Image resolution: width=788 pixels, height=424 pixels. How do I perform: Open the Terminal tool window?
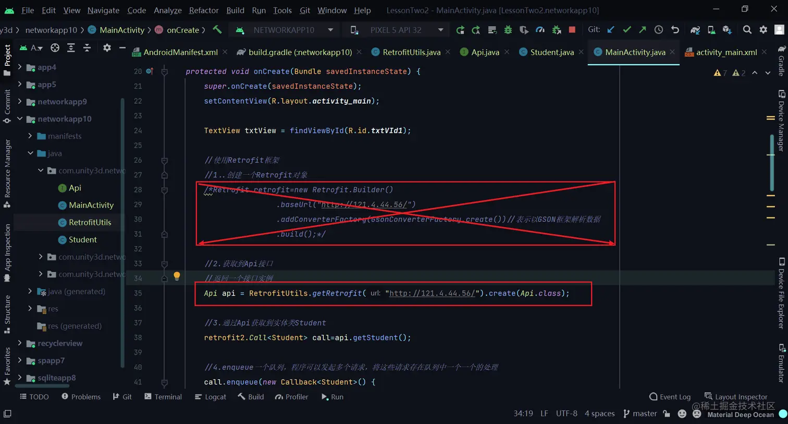click(x=163, y=397)
